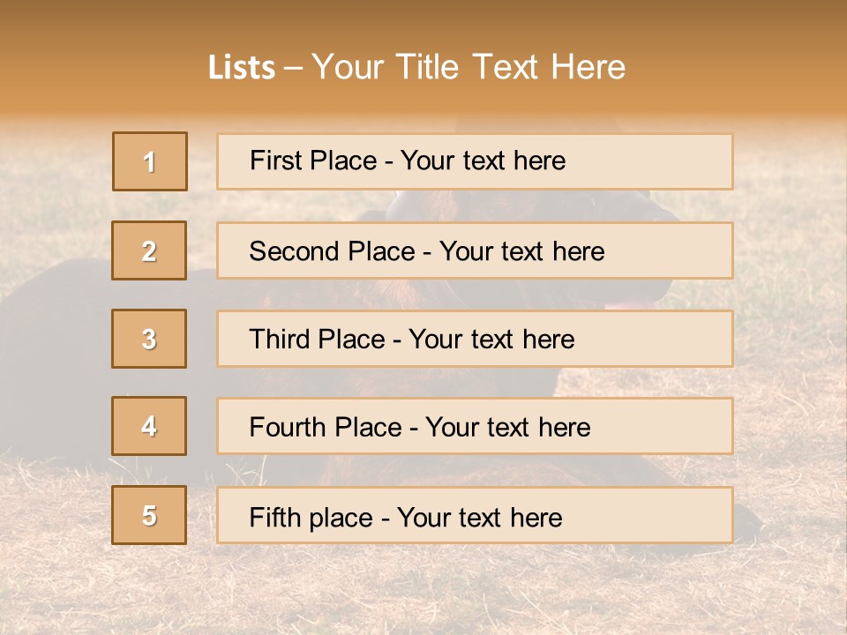Click the number 3 square

point(149,339)
